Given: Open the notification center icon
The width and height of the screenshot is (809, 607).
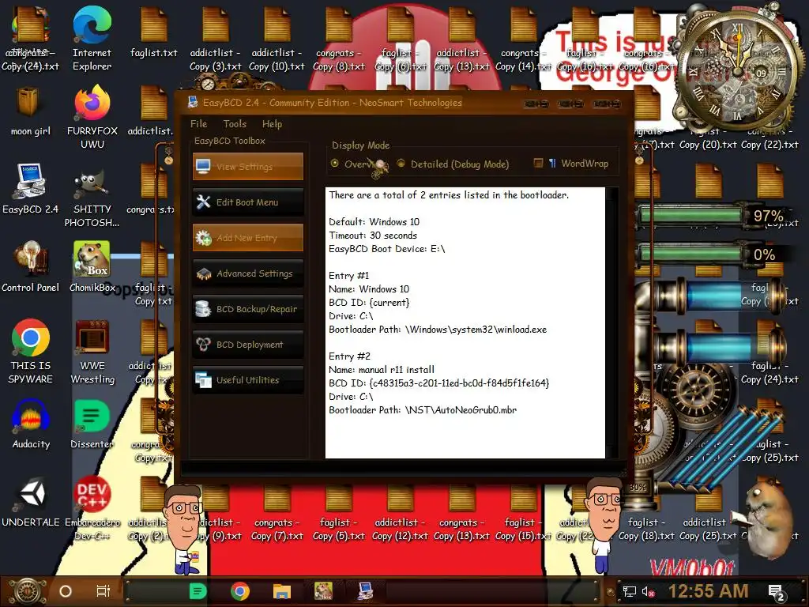Looking at the screenshot, I should point(776,592).
